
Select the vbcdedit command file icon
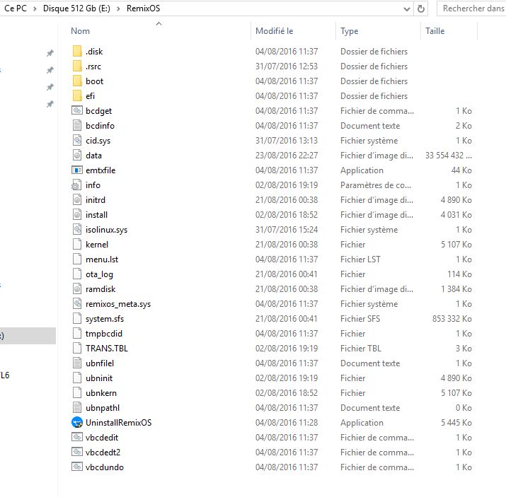tap(77, 437)
